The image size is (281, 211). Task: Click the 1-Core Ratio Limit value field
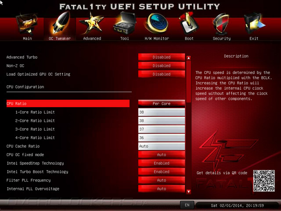[x=162, y=112]
